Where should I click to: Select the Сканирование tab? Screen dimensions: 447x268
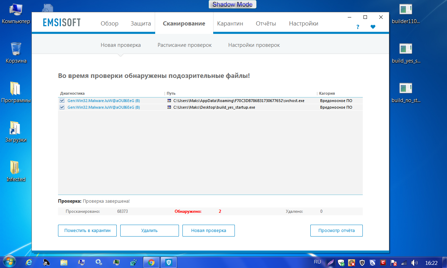point(184,23)
